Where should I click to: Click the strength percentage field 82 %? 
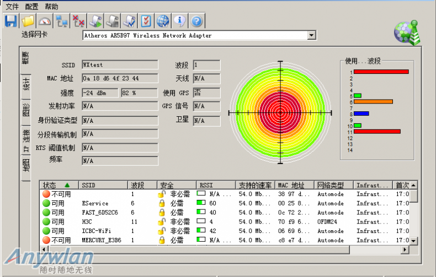pyautogui.click(x=139, y=93)
